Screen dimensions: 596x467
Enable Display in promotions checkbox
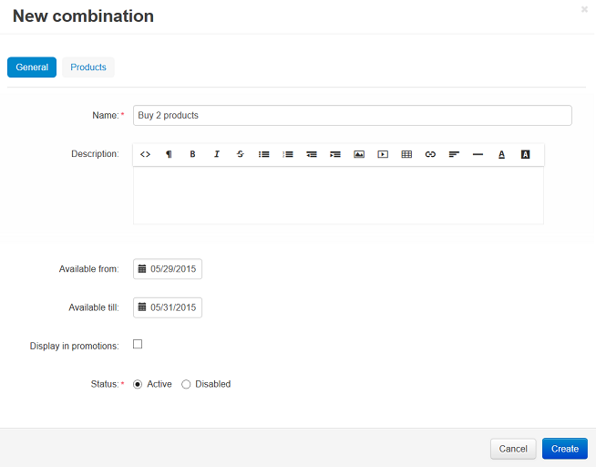tap(138, 344)
